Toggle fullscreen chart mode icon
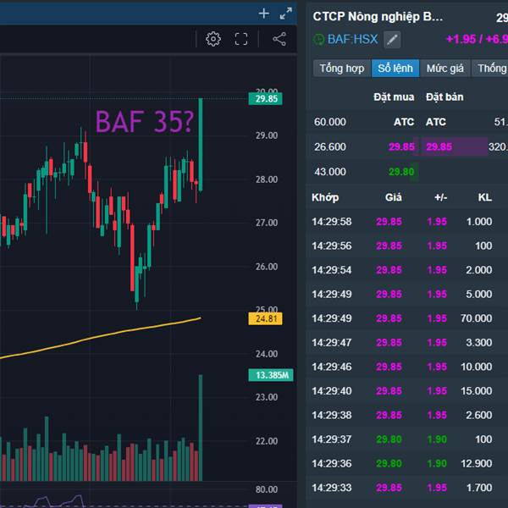Screen dimensions: 508x508 click(x=241, y=39)
